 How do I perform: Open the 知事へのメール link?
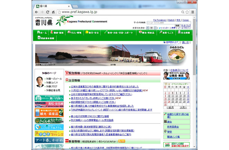tap(54, 79)
